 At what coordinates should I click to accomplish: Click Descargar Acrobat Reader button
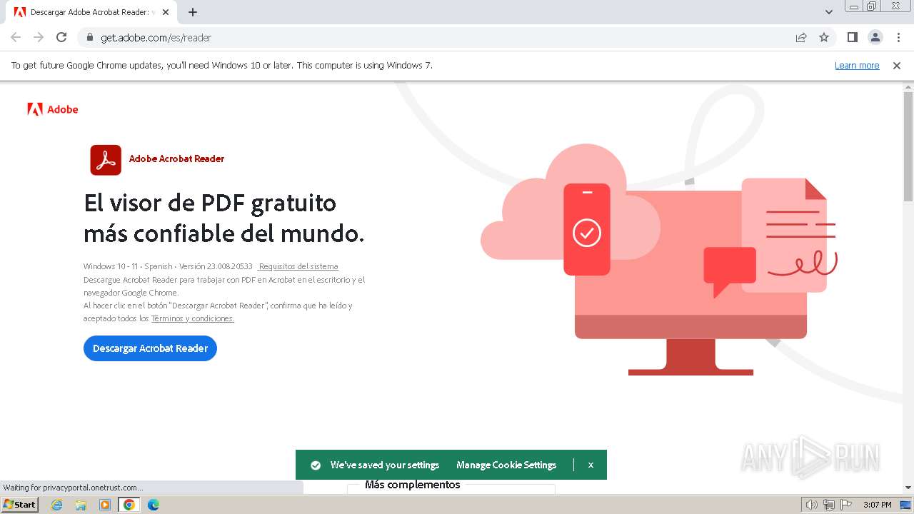click(x=150, y=348)
